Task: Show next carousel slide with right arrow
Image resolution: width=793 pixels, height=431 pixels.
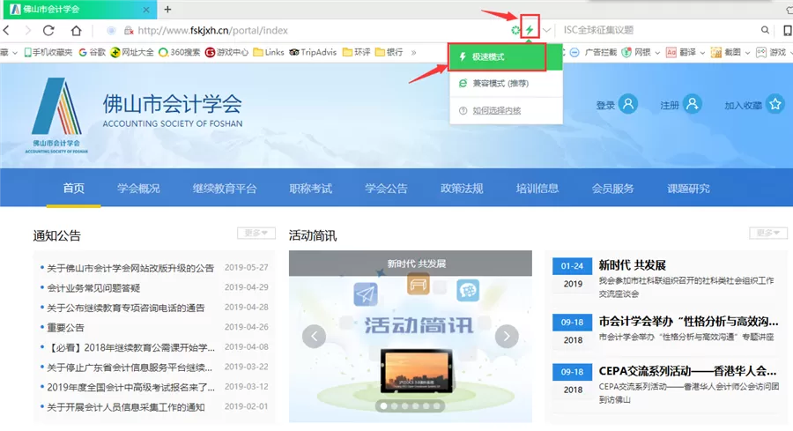Action: pyautogui.click(x=506, y=336)
